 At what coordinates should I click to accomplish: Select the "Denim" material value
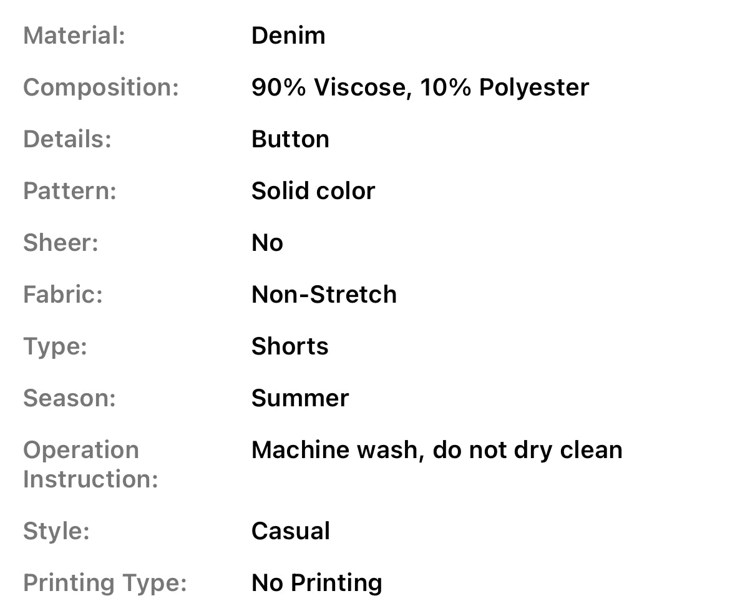[288, 36]
